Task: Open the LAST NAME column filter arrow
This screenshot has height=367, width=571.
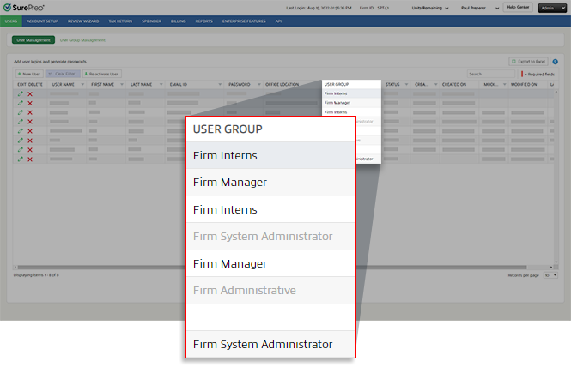Action: 161,84
